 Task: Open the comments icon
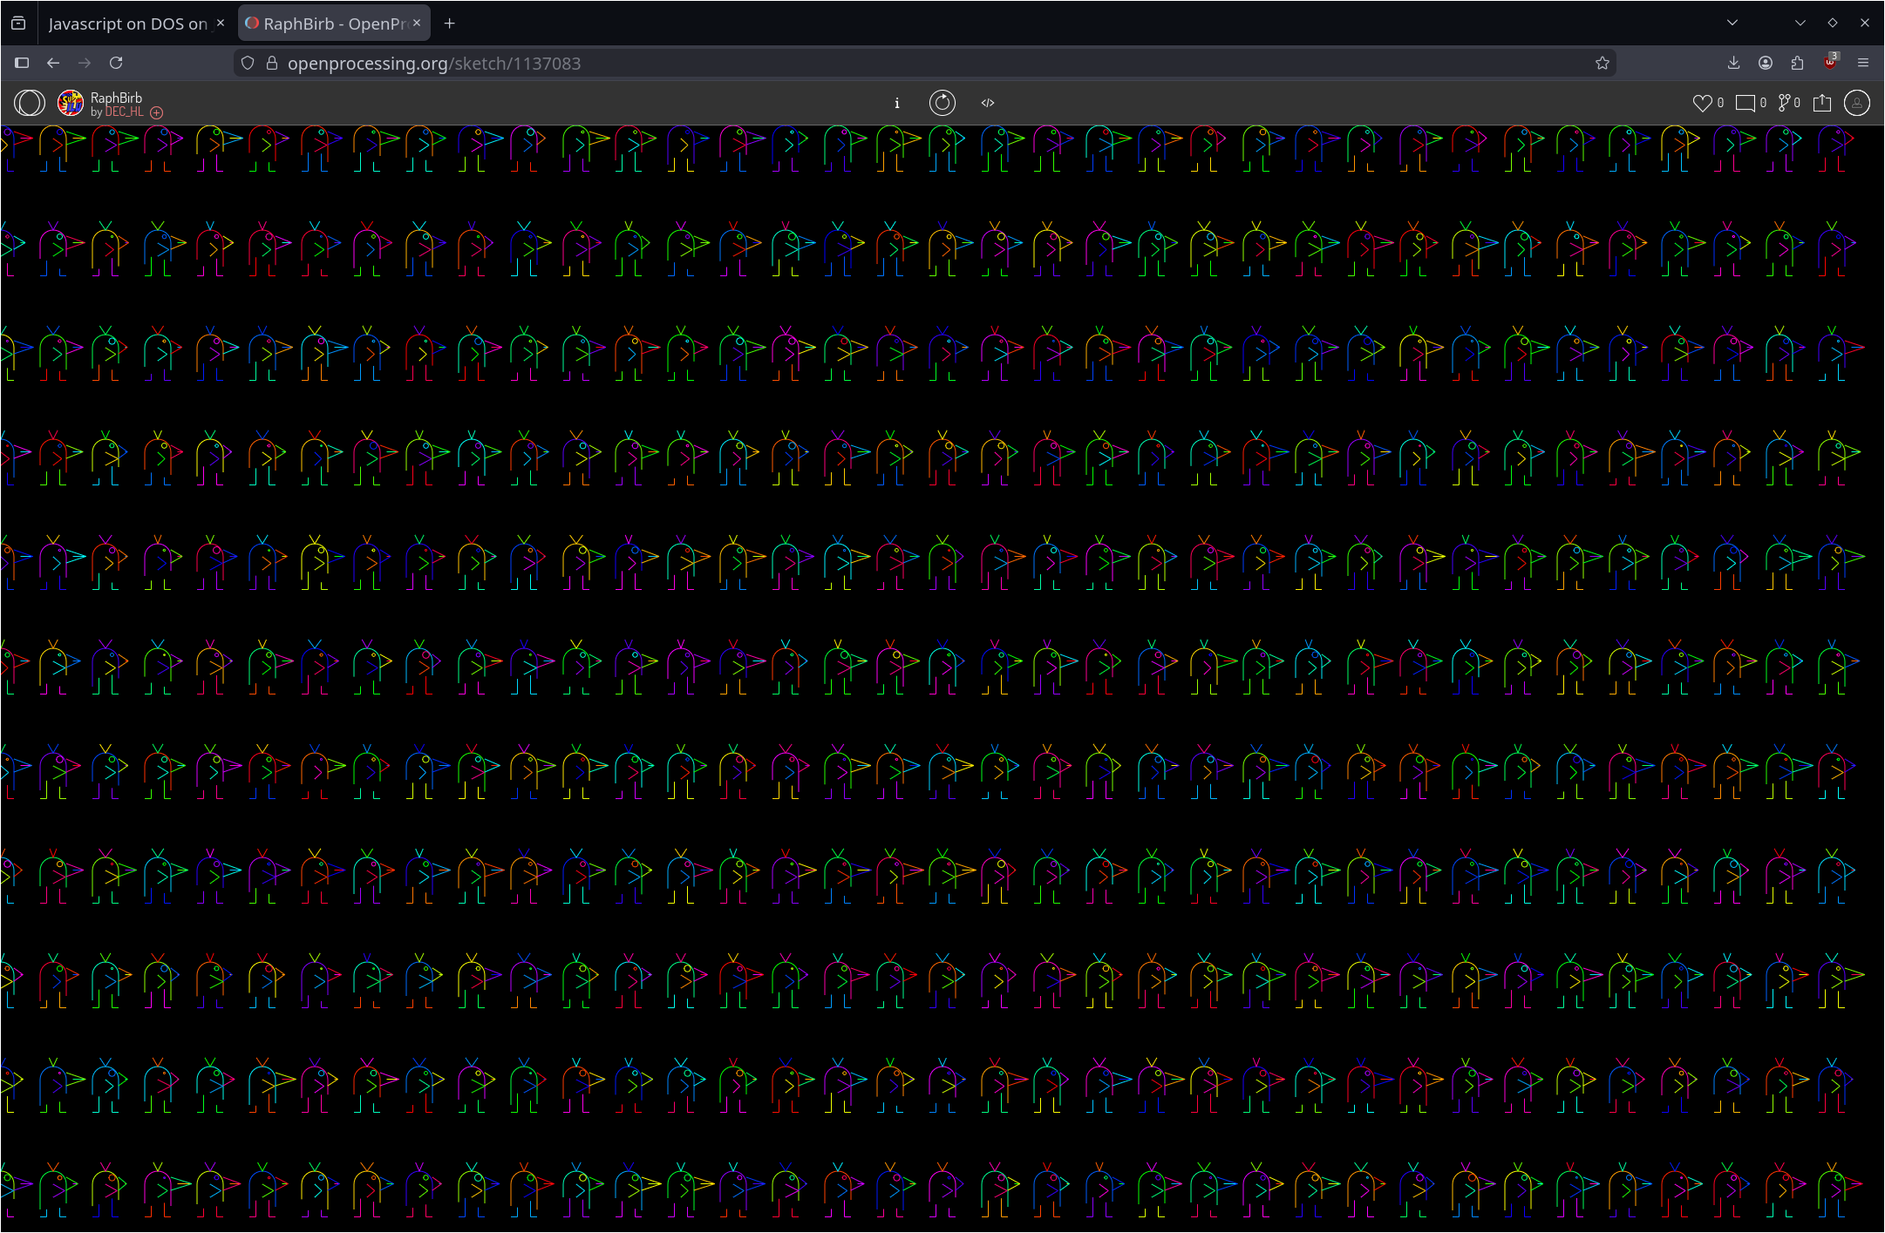(1745, 103)
